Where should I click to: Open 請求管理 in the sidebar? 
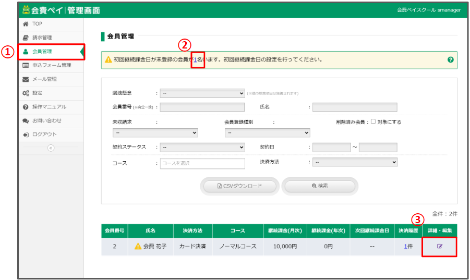coord(42,38)
